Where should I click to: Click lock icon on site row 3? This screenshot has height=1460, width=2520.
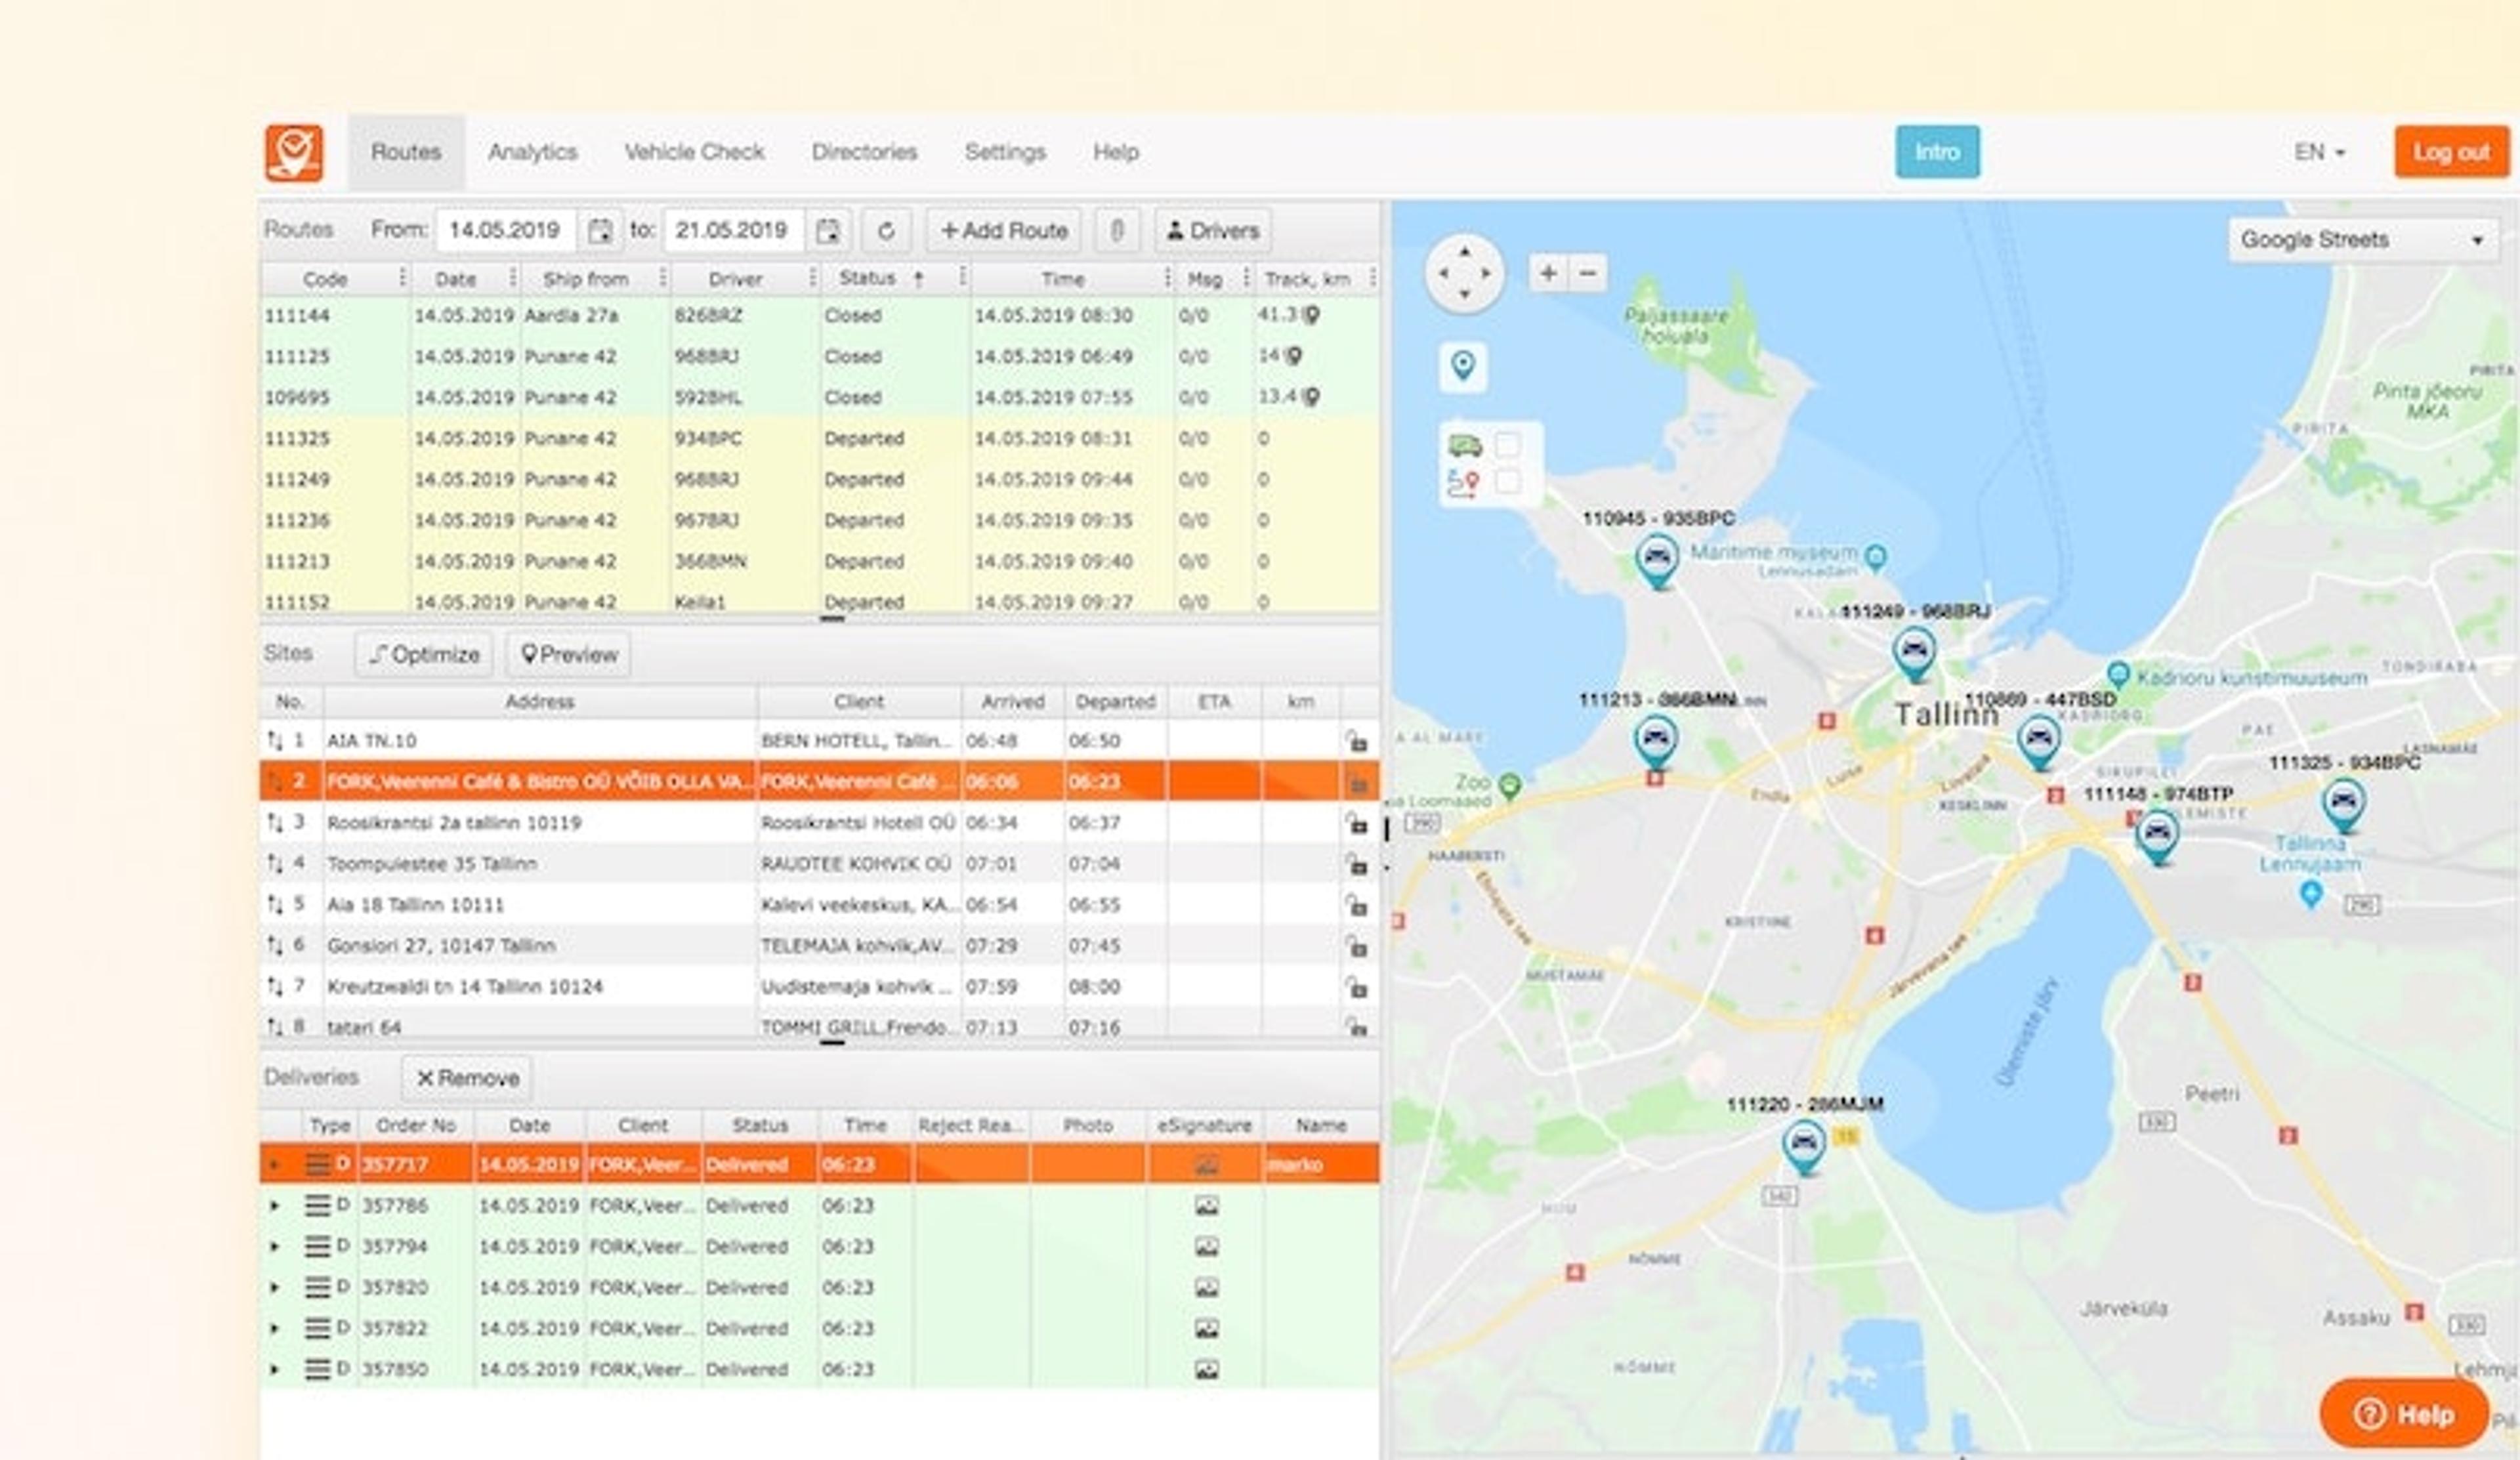pyautogui.click(x=1356, y=823)
